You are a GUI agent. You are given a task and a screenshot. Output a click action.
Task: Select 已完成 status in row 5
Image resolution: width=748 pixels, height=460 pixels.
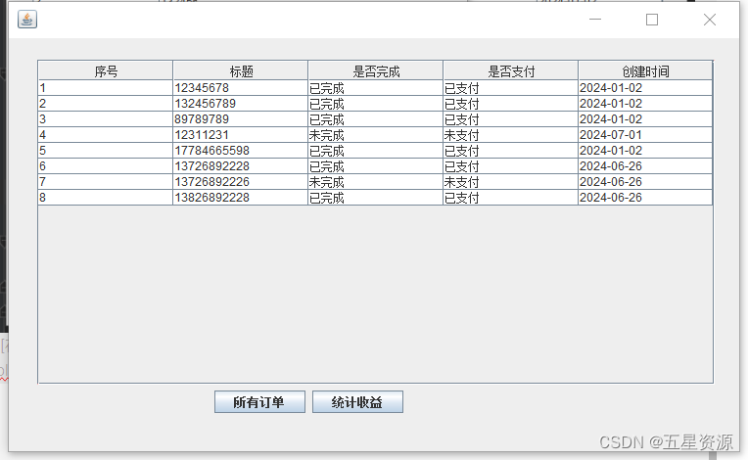[375, 151]
